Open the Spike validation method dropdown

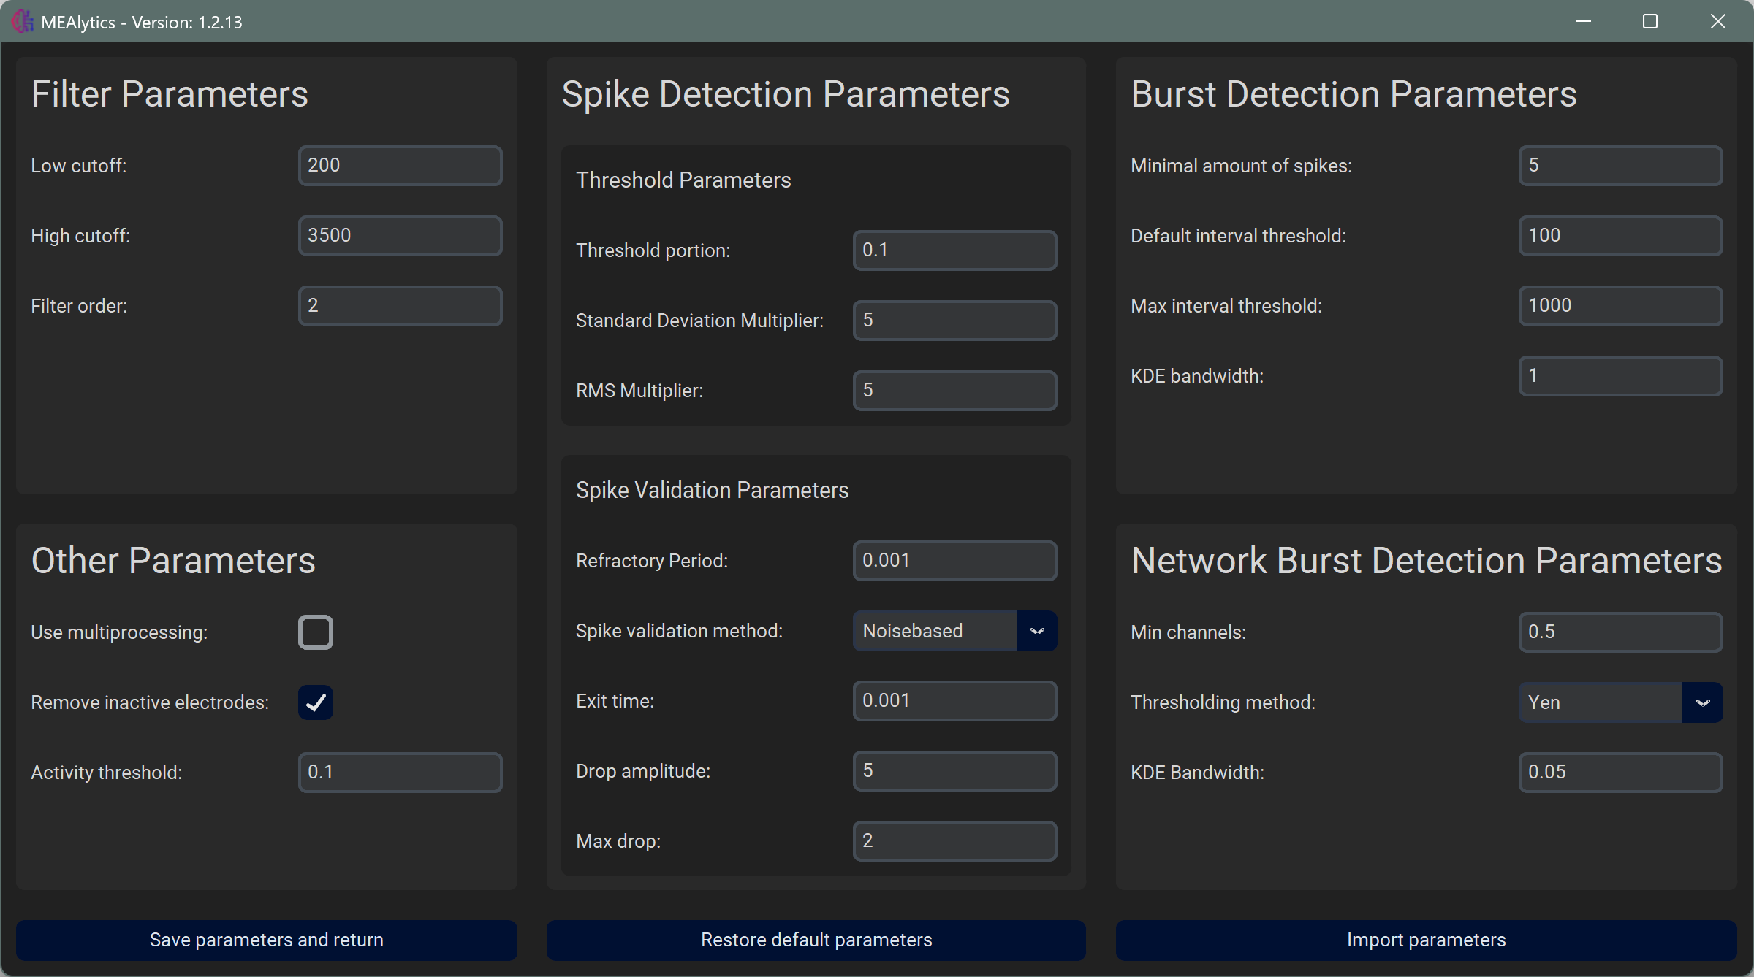(954, 631)
